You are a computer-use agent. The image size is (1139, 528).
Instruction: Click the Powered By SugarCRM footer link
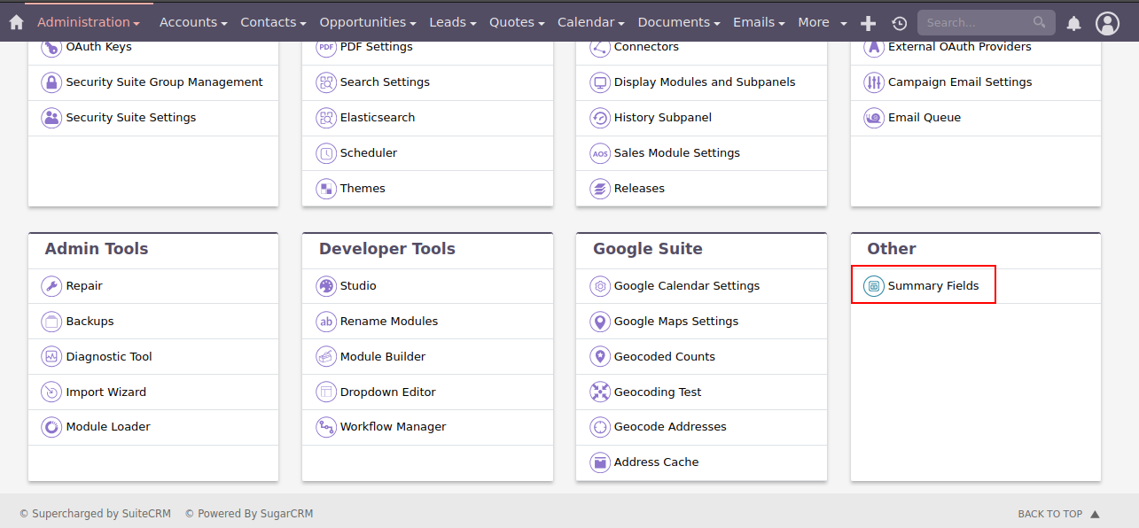pyautogui.click(x=249, y=514)
